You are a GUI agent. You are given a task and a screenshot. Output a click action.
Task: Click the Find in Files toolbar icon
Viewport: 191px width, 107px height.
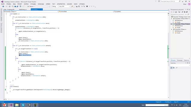pyautogui.click(x=72, y=7)
